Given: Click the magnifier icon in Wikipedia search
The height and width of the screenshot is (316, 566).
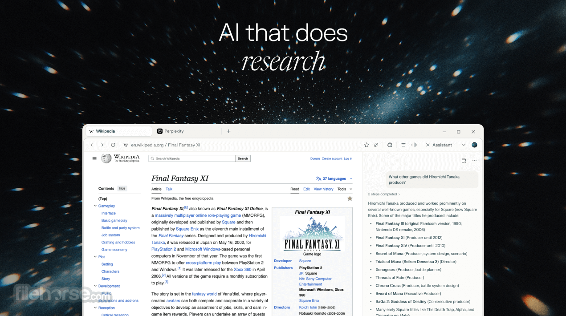Looking at the screenshot, I should coord(152,158).
